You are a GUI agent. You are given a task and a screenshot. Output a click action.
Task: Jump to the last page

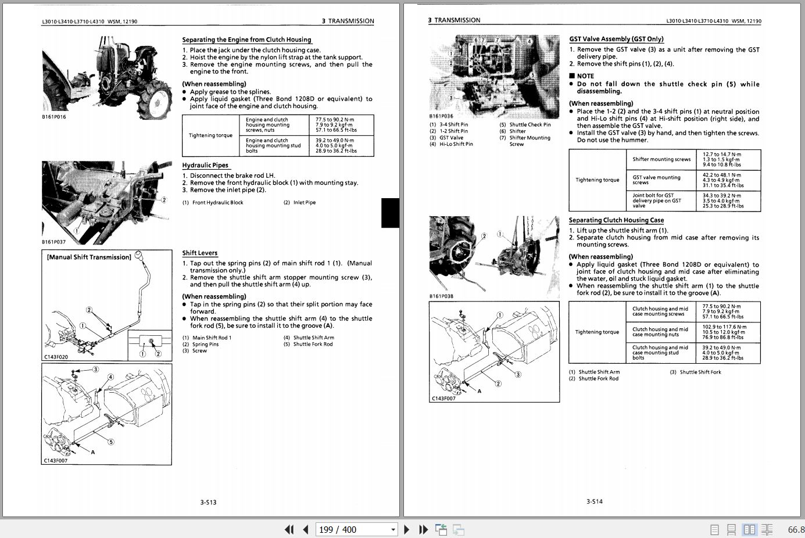point(424,529)
